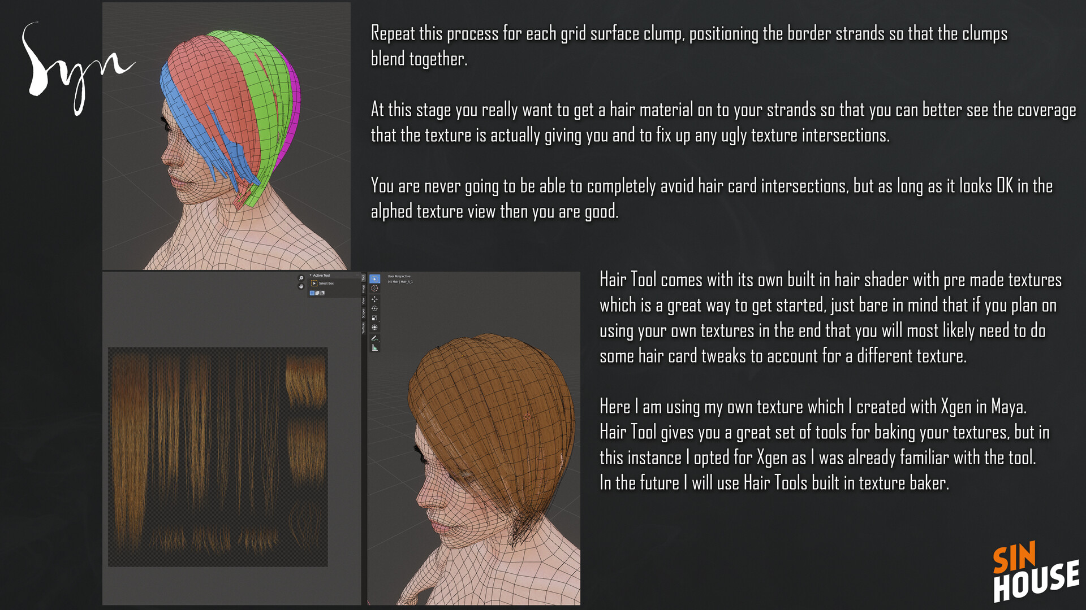Click the zoom magnifier icon in image editor
Viewport: 1086px width, 610px height.
[301, 278]
